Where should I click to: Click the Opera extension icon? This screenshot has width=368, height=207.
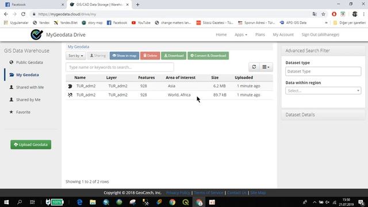click(x=333, y=14)
